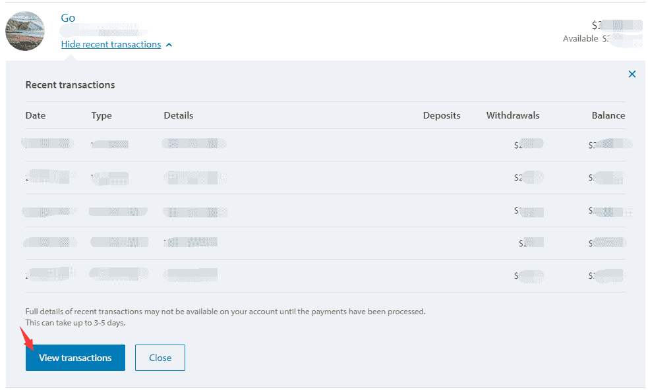Select the Withdrawals column header

coord(513,115)
